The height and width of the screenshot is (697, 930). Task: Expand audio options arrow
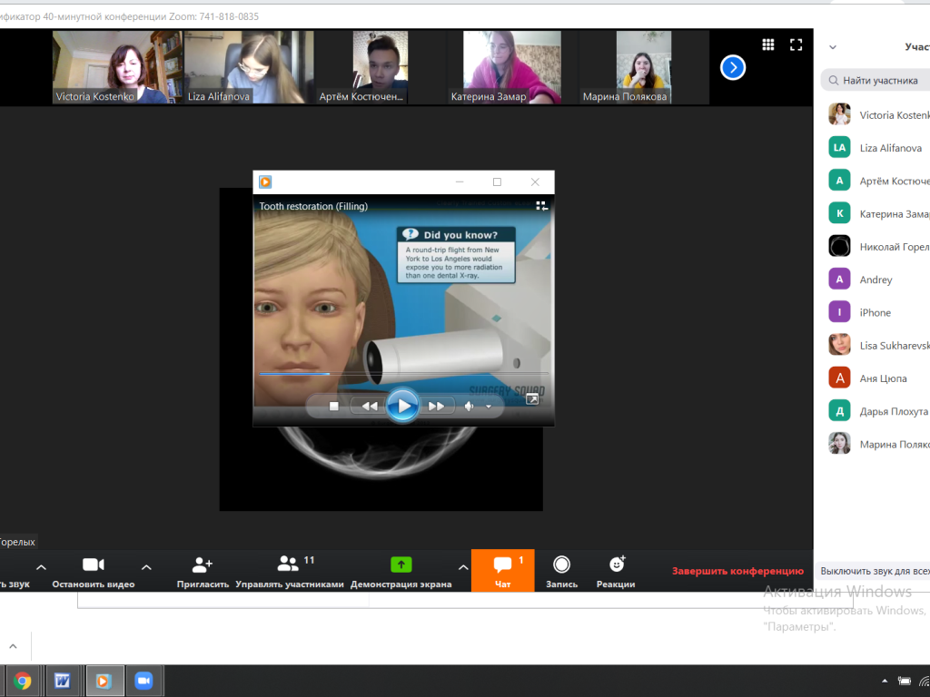[x=41, y=567]
